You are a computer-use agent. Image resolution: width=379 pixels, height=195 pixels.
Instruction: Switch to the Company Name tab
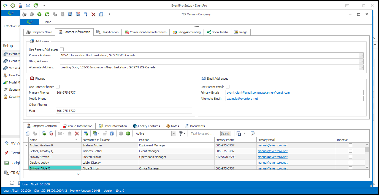click(x=39, y=32)
